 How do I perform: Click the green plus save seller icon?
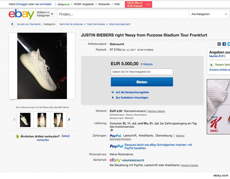tap(211, 65)
